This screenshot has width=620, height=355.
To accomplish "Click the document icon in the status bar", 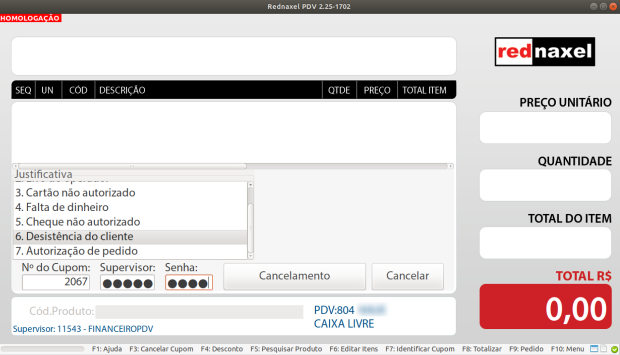I will point(604,349).
